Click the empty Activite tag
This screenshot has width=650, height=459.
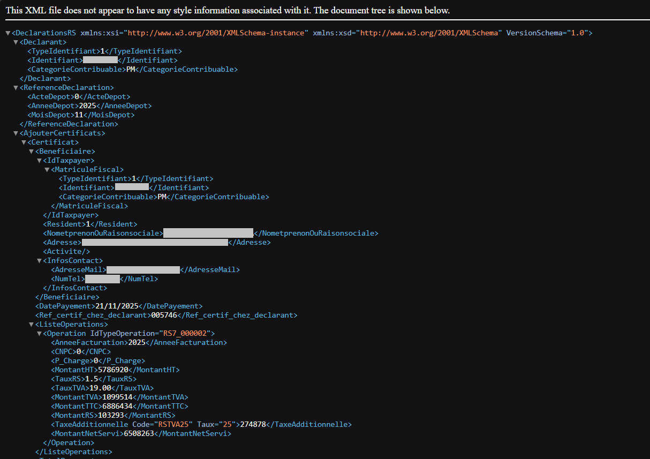pyautogui.click(x=66, y=252)
